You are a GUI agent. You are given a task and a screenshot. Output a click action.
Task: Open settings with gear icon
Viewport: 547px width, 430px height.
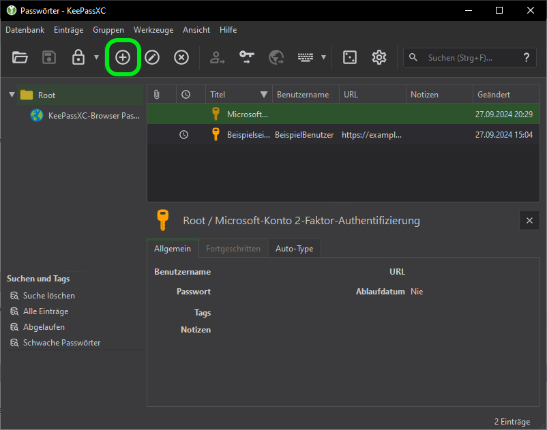click(x=379, y=58)
